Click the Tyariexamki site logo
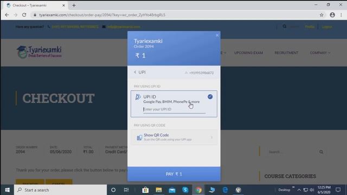Image resolution: width=347 pixels, height=195 pixels. [x=39, y=52]
